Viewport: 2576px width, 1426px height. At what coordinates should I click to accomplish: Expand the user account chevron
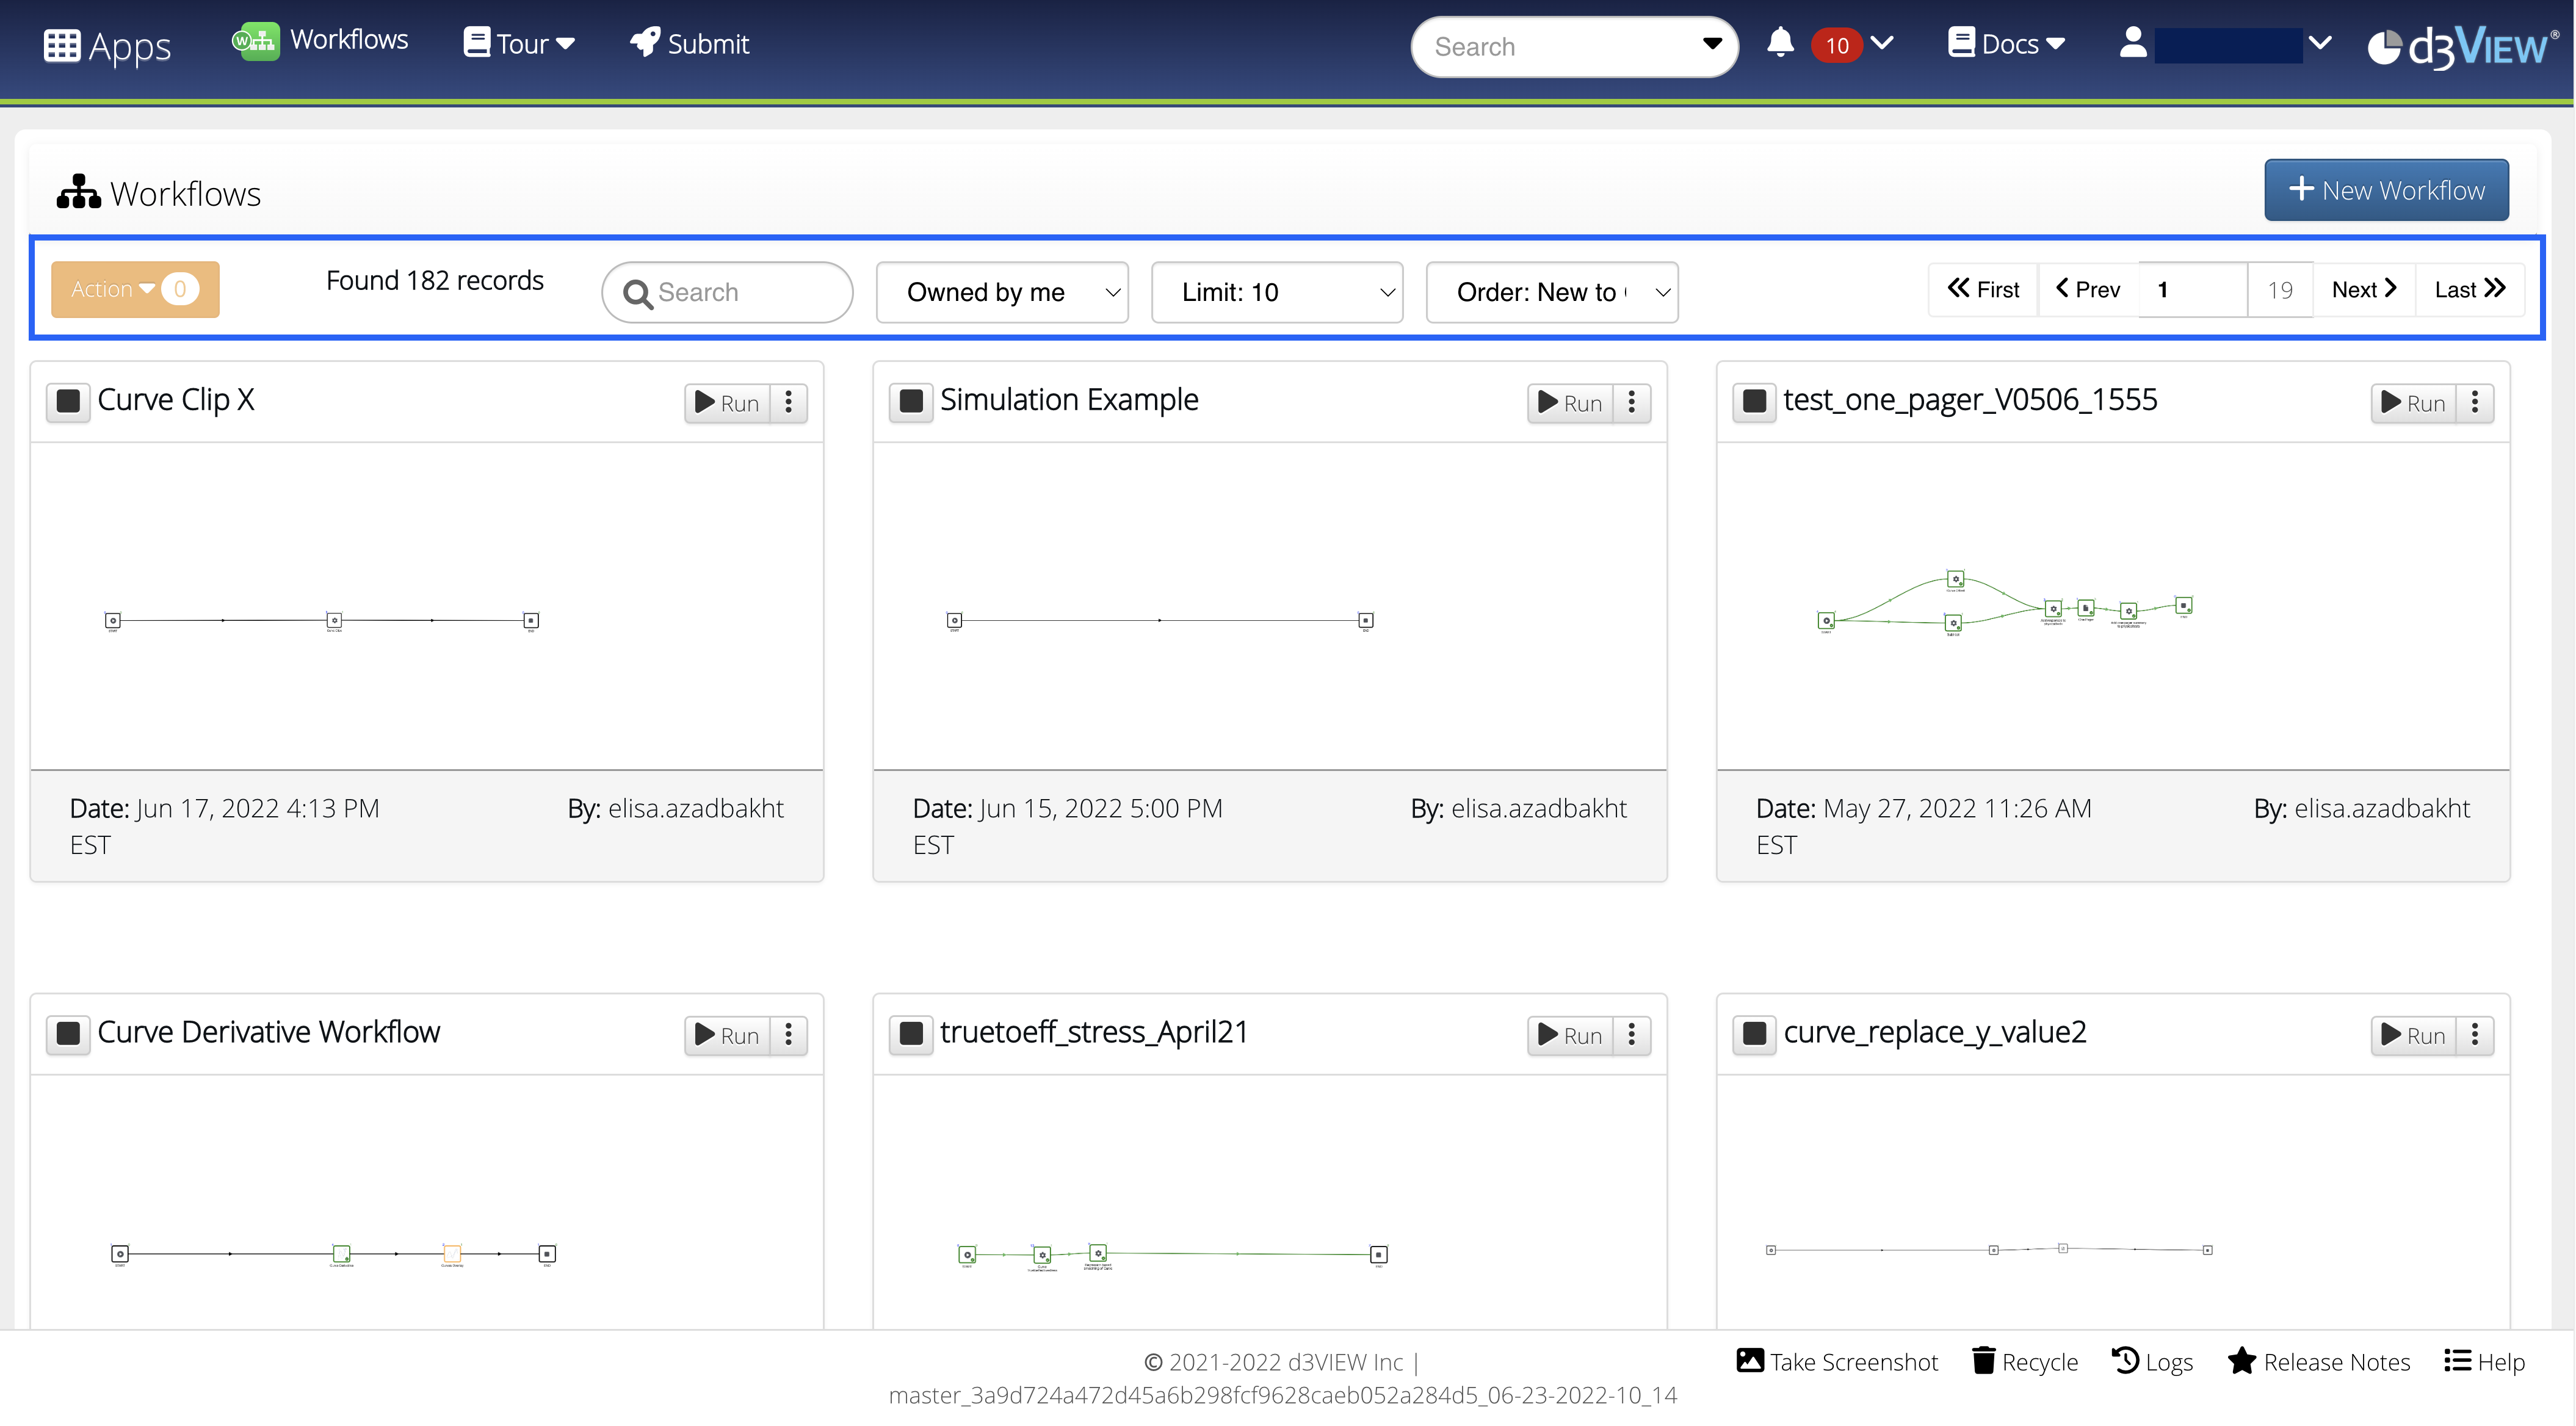click(2320, 43)
